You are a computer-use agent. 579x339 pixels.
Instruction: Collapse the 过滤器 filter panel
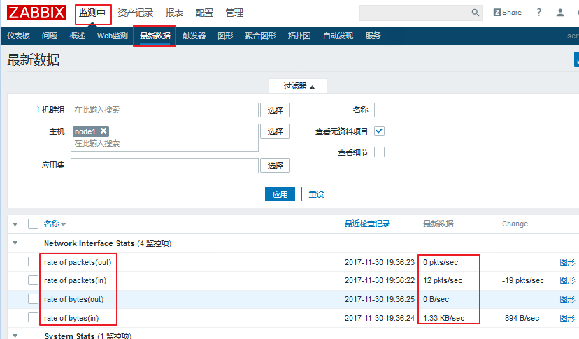click(x=298, y=86)
